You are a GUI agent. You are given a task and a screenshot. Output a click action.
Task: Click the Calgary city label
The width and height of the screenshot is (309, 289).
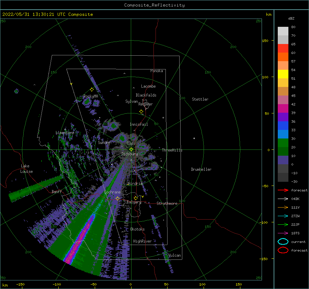tap(134, 202)
